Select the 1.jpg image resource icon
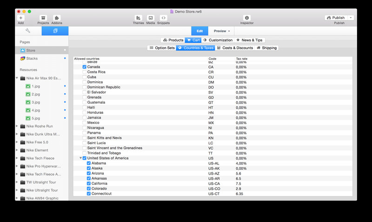 coord(28,86)
